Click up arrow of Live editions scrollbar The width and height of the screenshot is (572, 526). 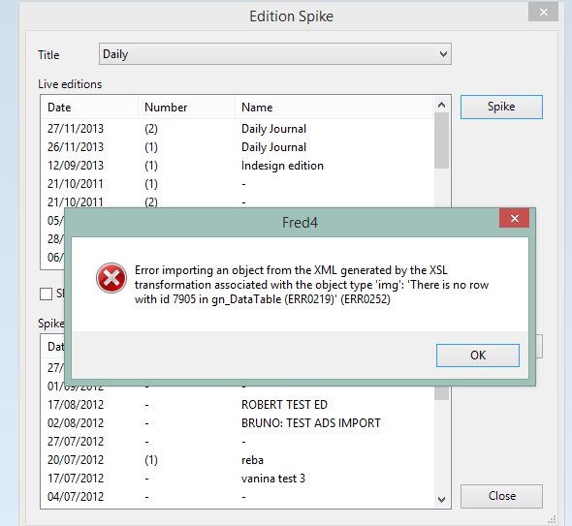(x=441, y=105)
